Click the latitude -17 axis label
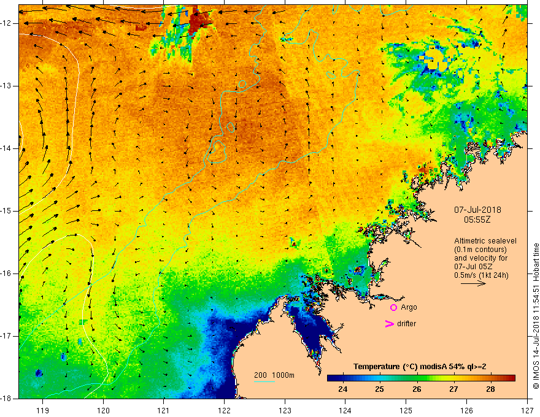Viewport: 540px width, 417px height. click(x=6, y=336)
